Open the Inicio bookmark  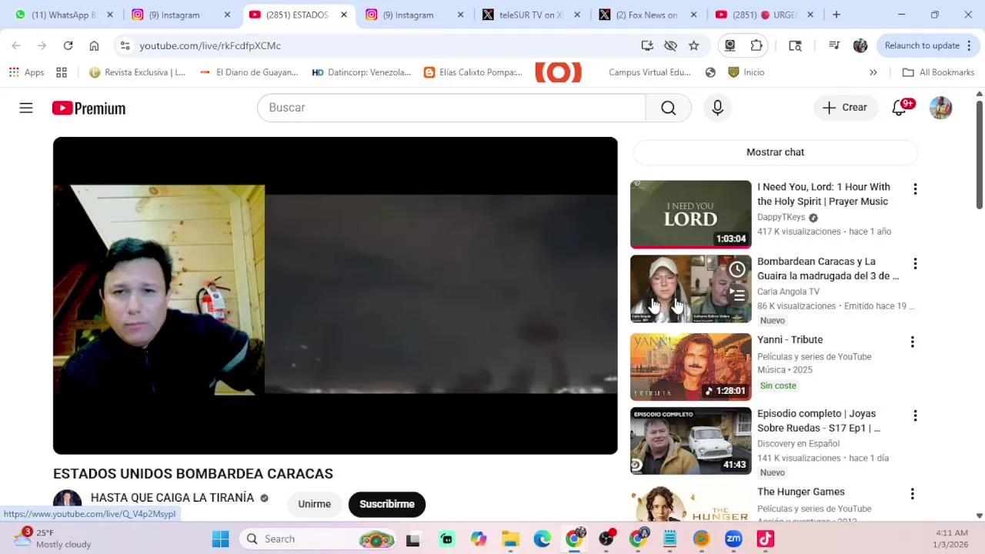(x=746, y=72)
